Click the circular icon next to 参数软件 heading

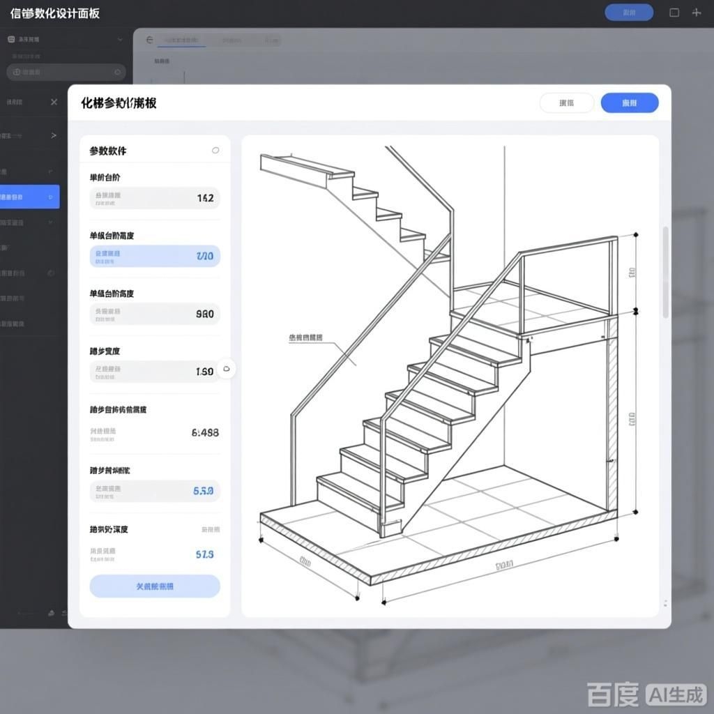[x=215, y=149]
